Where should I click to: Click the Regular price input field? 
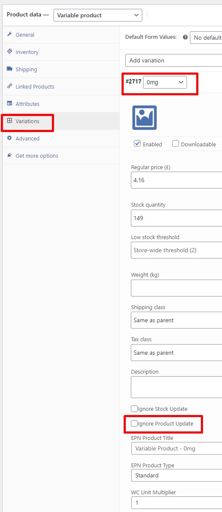coord(176,180)
